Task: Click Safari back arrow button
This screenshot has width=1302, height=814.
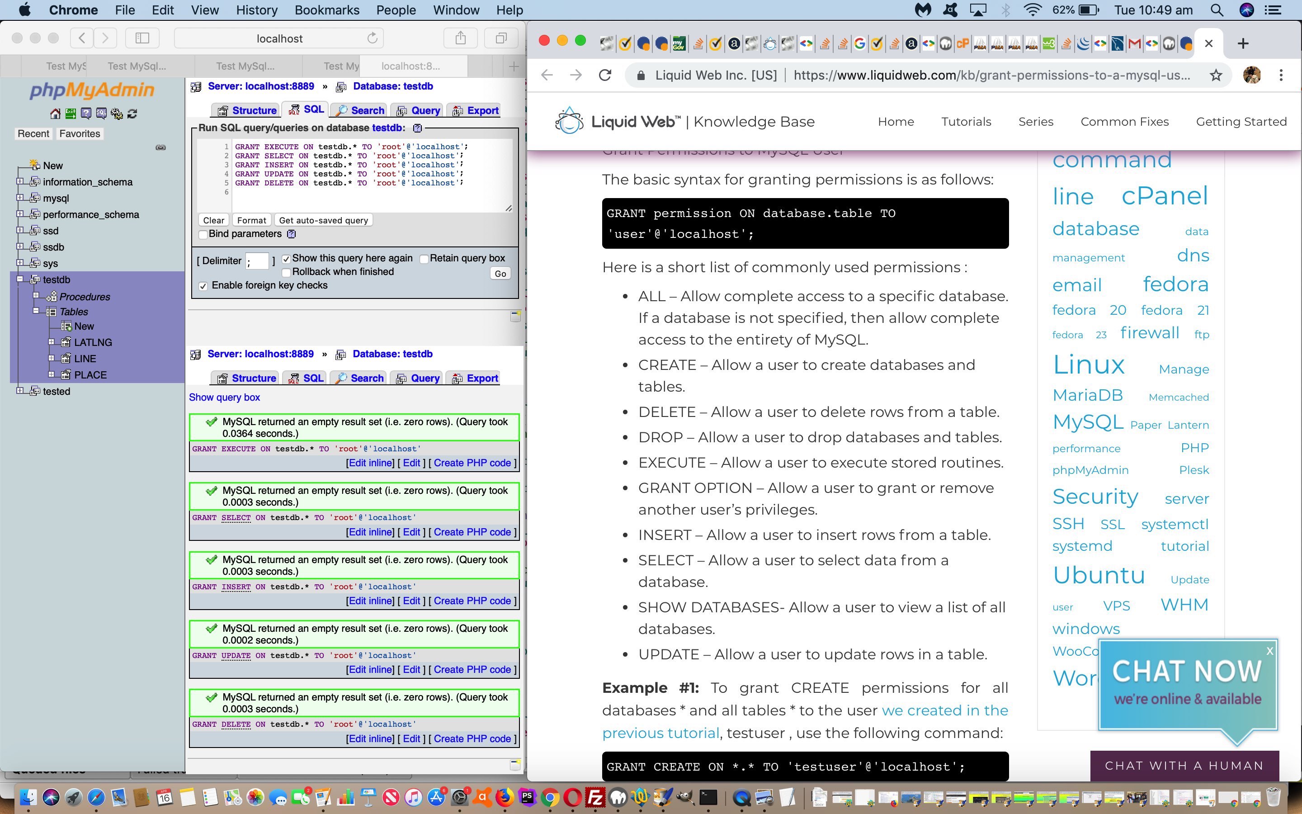Action: coord(82,38)
